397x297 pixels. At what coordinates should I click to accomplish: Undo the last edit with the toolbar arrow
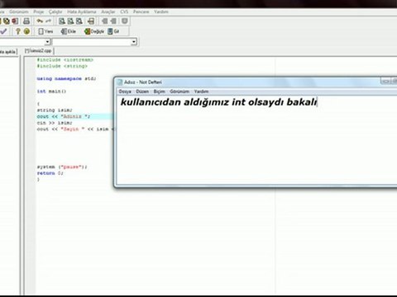tap(40, 21)
